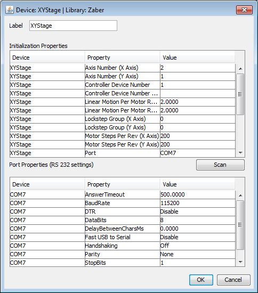Click Initialization Properties scrollbar thumb

(240, 94)
